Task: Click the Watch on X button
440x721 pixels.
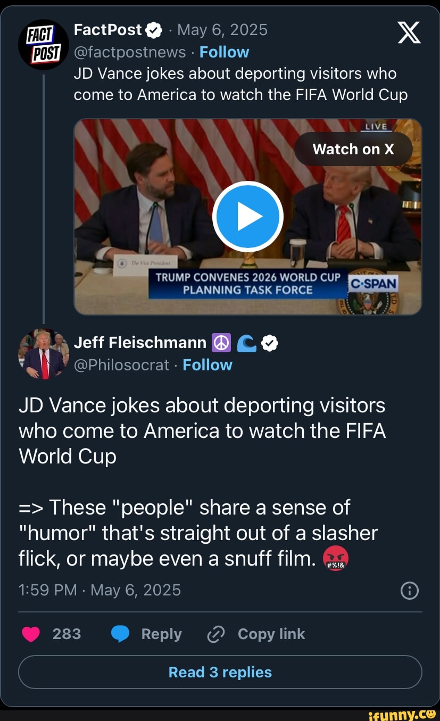Action: pyautogui.click(x=353, y=149)
